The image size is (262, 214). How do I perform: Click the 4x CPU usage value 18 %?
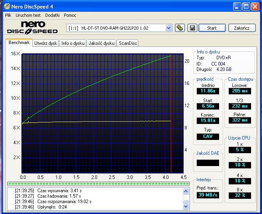pyautogui.click(x=240, y=181)
